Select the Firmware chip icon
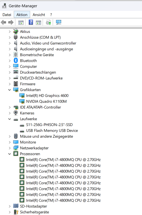The width and height of the screenshot is (142, 215). [16, 84]
